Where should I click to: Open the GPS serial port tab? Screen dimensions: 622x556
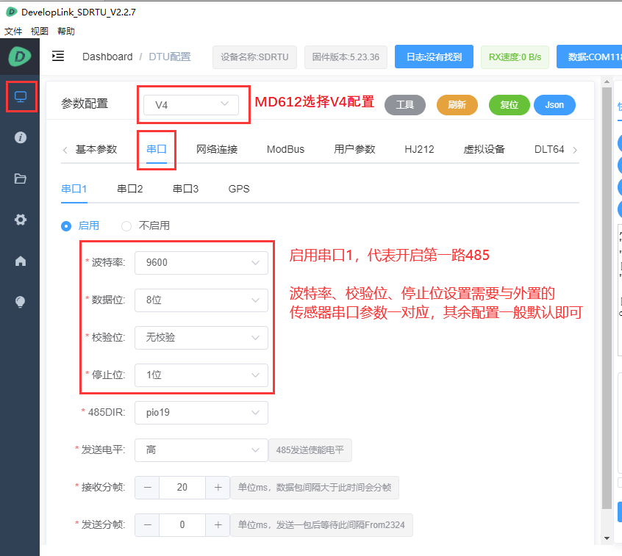pos(238,188)
